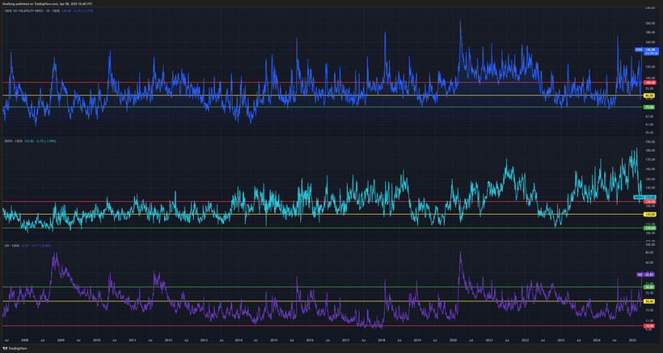This screenshot has height=353, width=663.
Task: Click the red 100.00 price label on VVIX pane
Action: pyautogui.click(x=648, y=82)
